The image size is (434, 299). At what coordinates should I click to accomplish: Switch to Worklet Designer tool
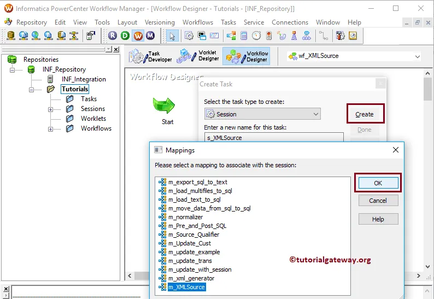(198, 56)
